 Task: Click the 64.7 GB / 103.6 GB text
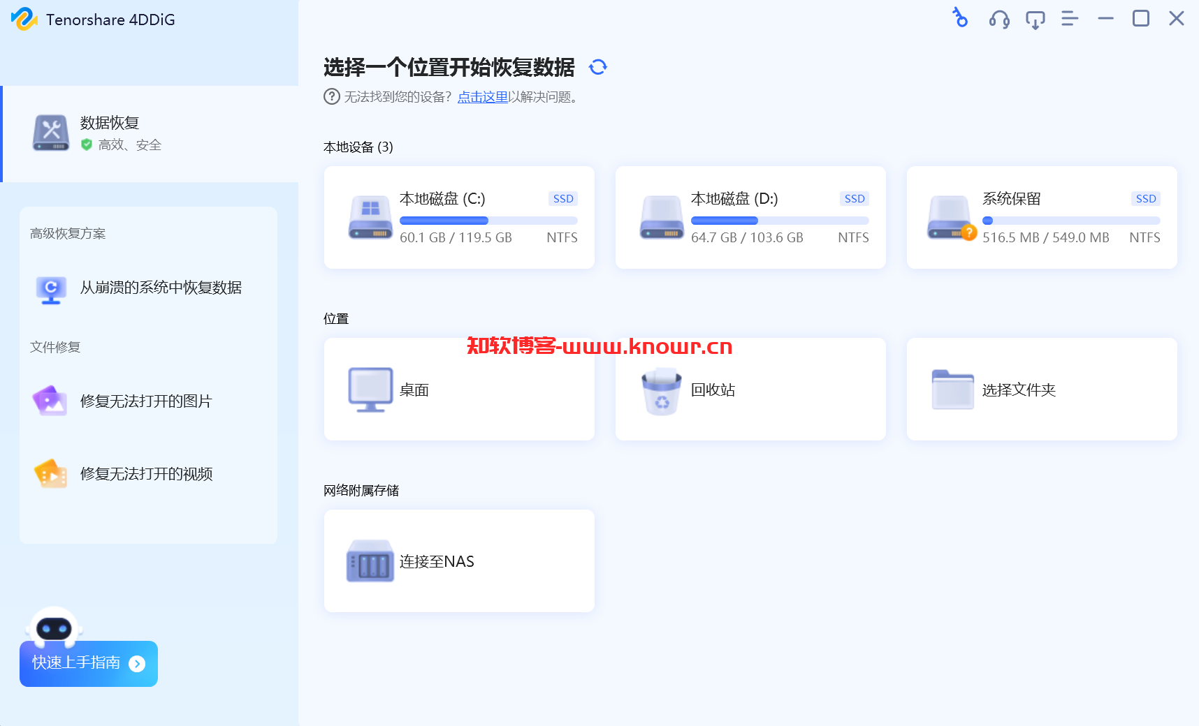click(x=747, y=237)
